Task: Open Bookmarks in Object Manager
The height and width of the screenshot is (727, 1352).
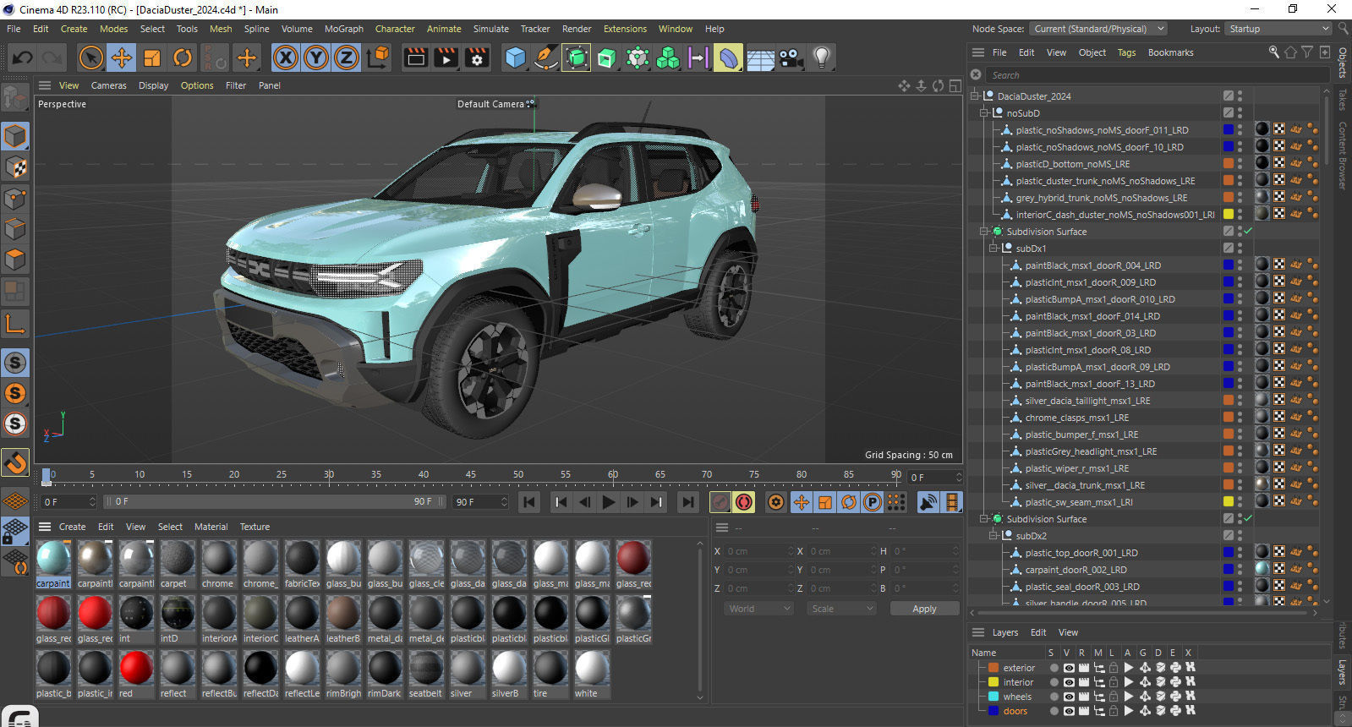Action: coord(1170,52)
